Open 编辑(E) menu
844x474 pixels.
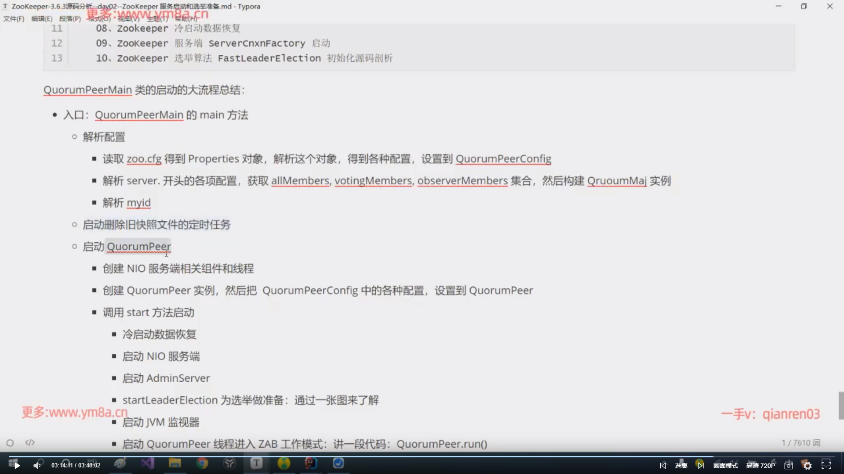(42, 18)
